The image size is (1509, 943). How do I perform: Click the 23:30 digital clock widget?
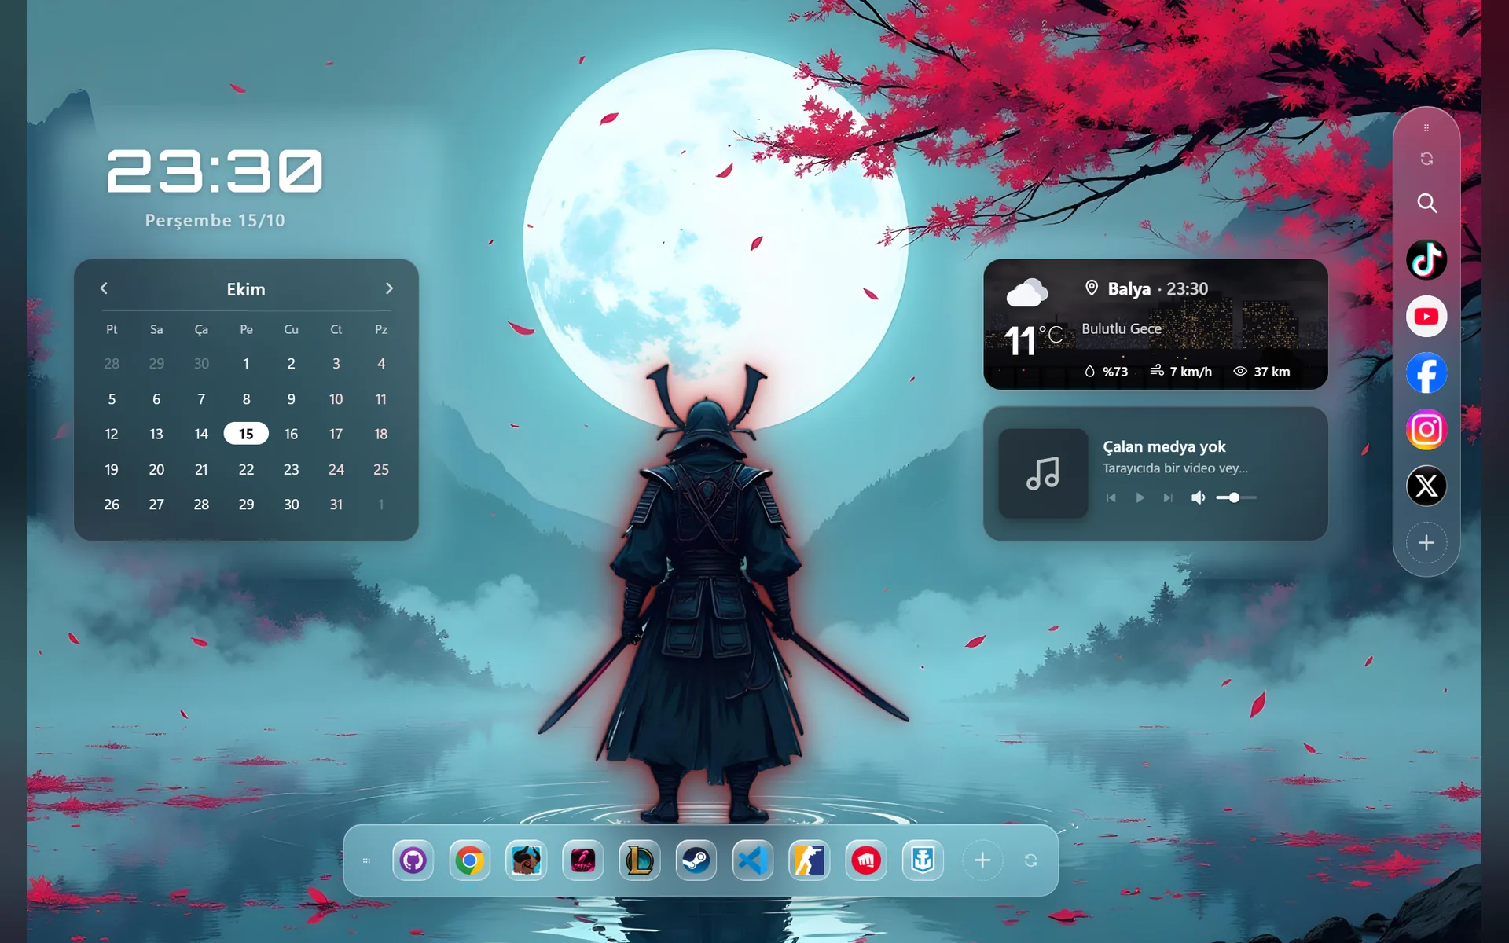coord(215,171)
